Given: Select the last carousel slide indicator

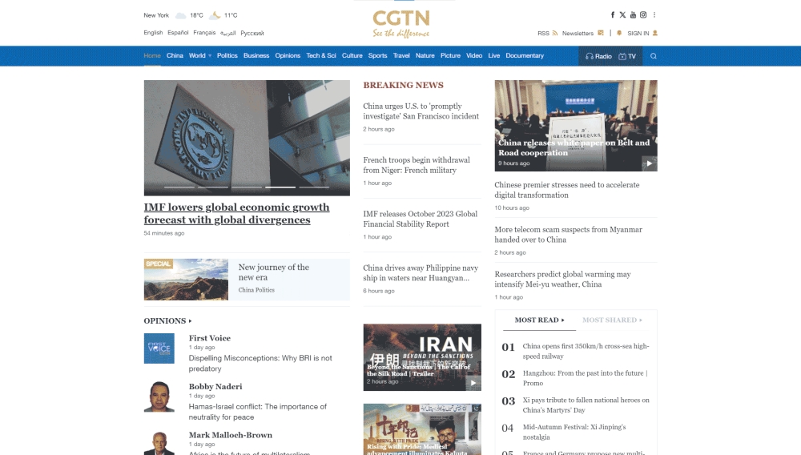Looking at the screenshot, I should tap(314, 187).
